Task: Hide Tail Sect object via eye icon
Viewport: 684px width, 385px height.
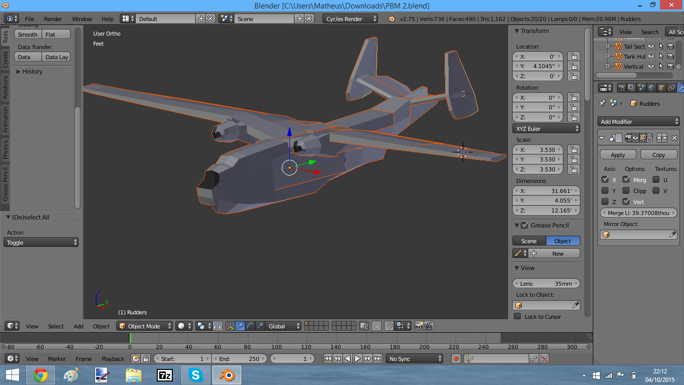Action: point(651,46)
